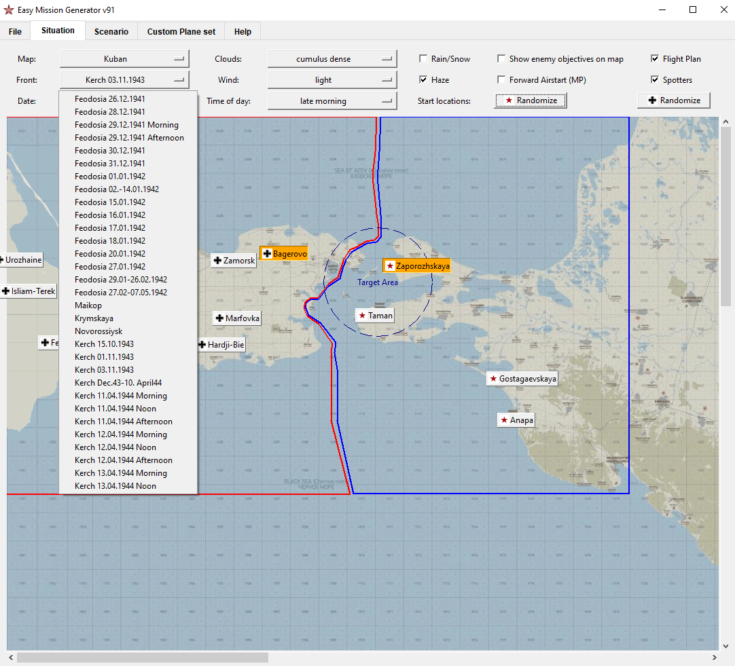Select the Anapa airfield marker

(x=516, y=420)
